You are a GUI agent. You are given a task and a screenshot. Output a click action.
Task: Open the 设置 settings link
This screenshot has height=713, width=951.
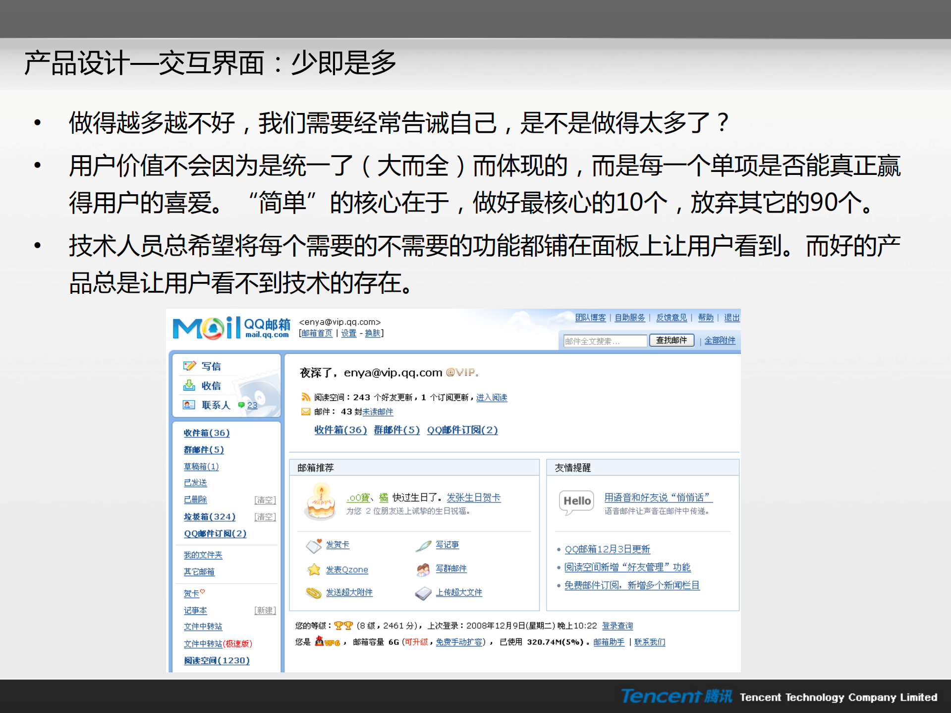(x=348, y=333)
